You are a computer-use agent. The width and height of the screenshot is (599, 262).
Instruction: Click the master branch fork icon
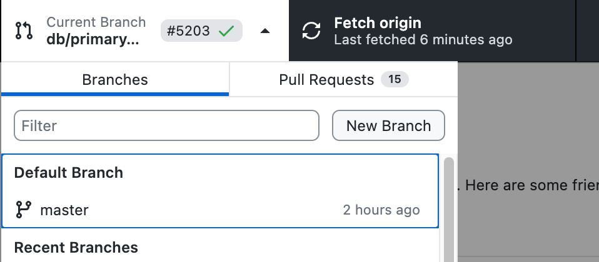pos(23,210)
